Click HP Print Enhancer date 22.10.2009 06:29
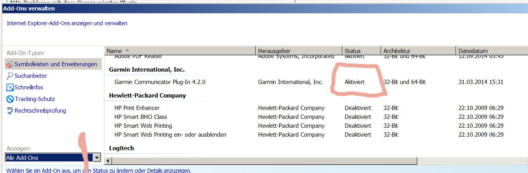 [x=481, y=108]
